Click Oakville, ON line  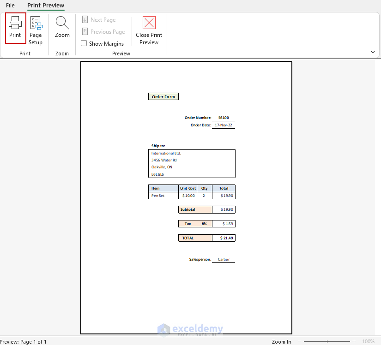[162, 167]
